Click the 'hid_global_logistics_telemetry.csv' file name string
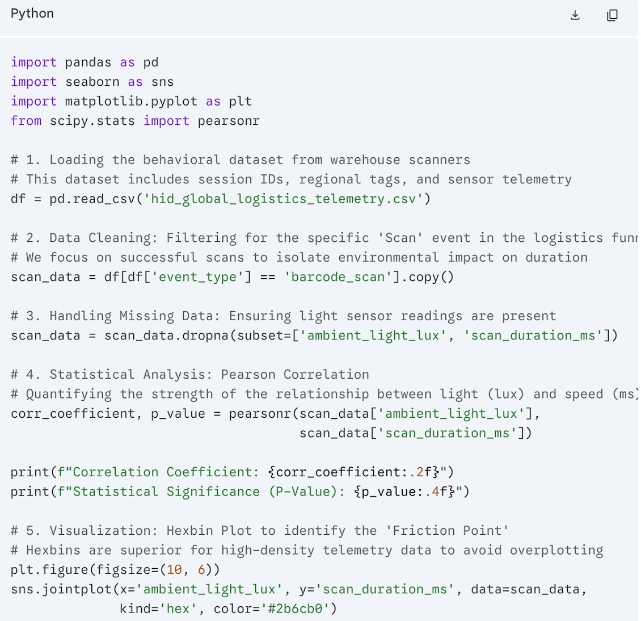641x621 pixels. (284, 199)
